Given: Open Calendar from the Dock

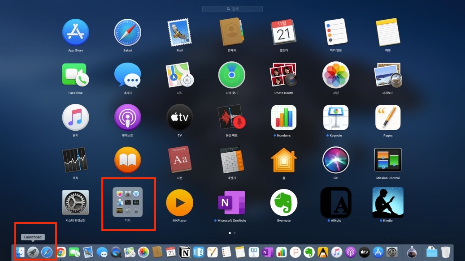Looking at the screenshot, I should (x=171, y=252).
